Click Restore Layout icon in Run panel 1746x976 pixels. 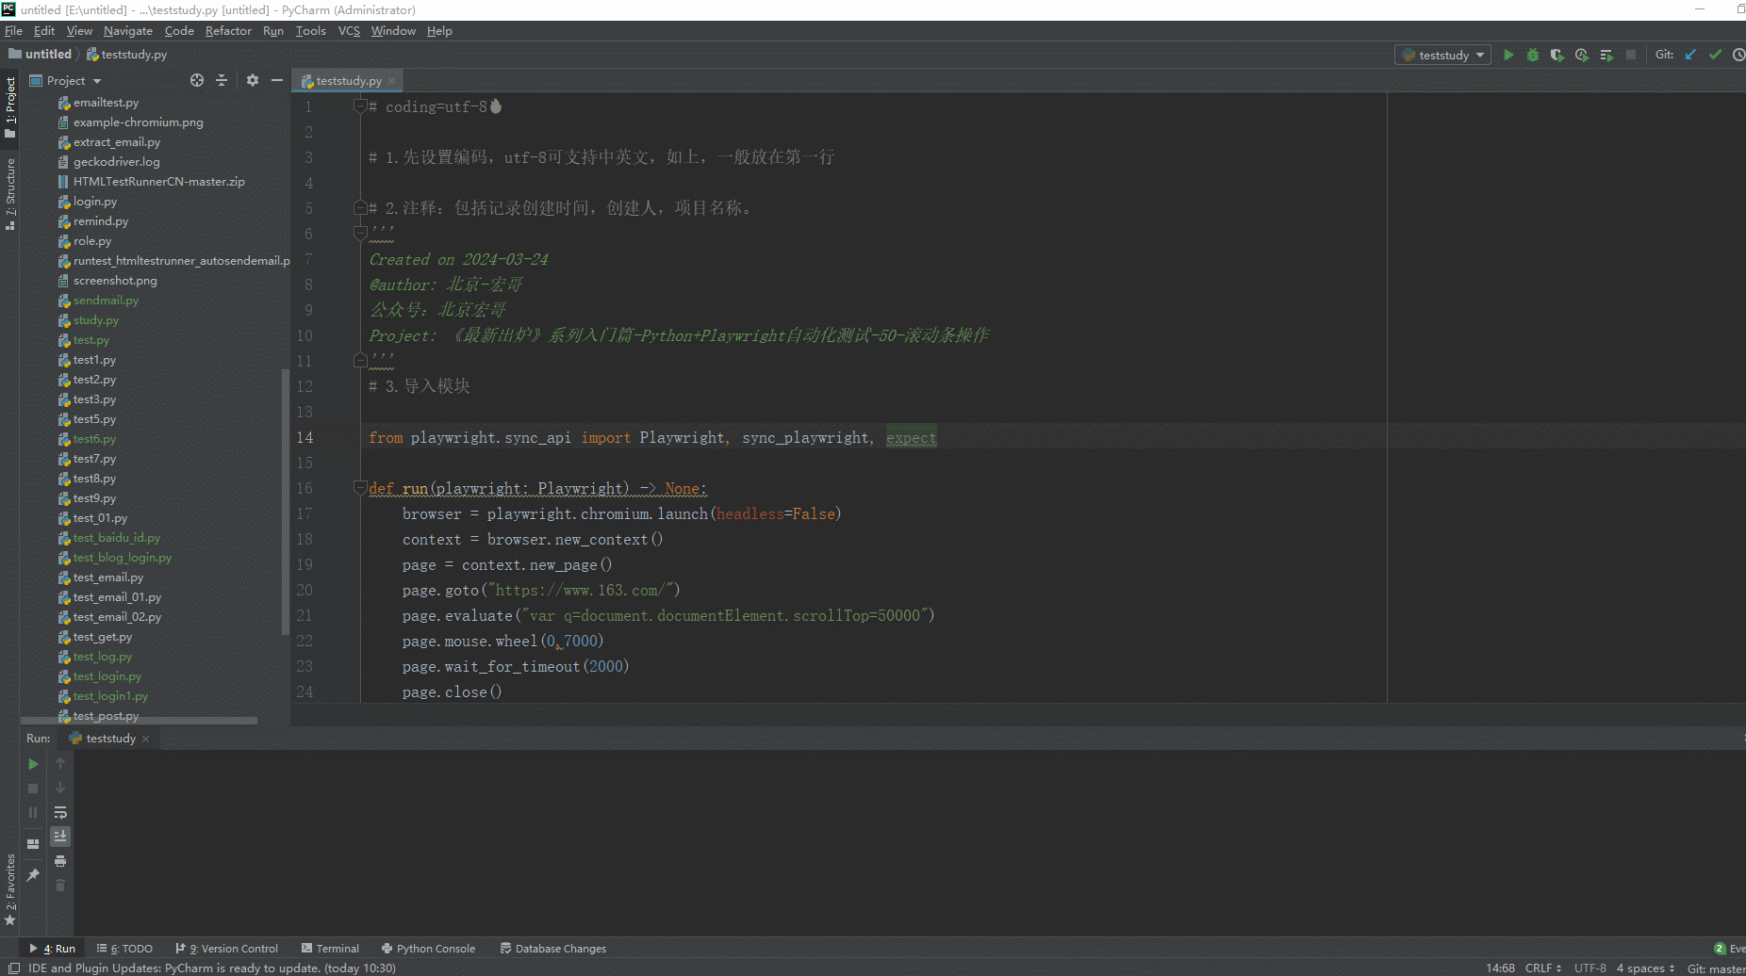(x=33, y=844)
